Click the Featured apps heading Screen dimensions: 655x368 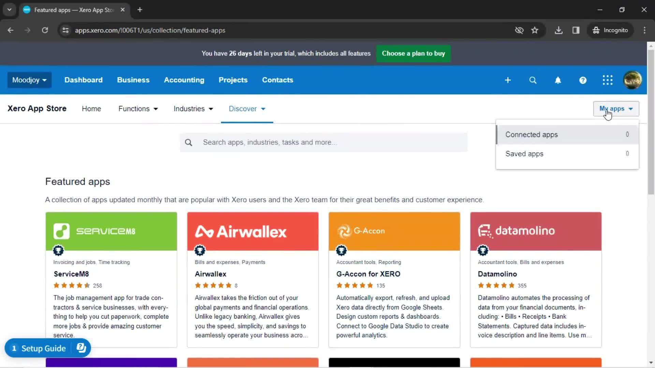point(78,182)
